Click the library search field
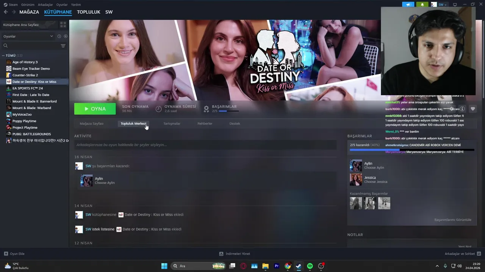The height and width of the screenshot is (272, 485). point(30,46)
